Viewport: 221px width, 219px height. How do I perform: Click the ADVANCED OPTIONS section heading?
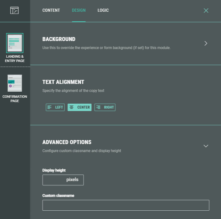67,142
